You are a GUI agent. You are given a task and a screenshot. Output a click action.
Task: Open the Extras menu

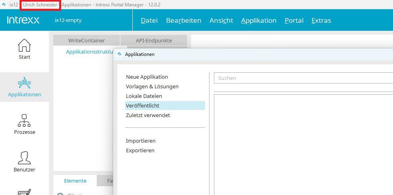click(x=321, y=20)
